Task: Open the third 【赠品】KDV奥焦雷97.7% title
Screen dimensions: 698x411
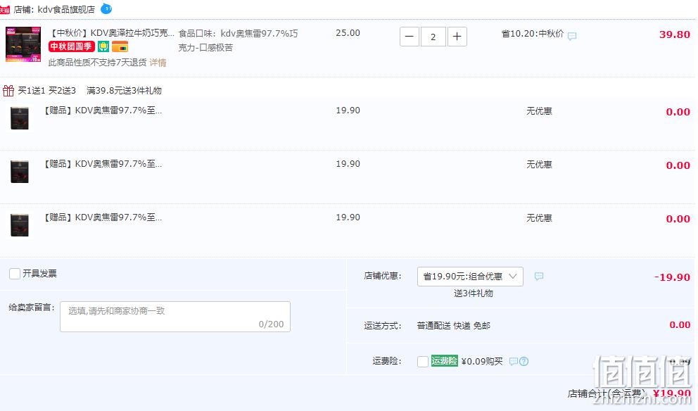Action: pyautogui.click(x=102, y=217)
